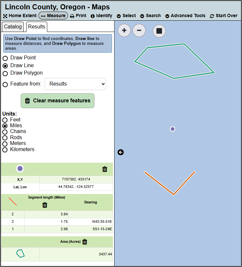This screenshot has width=242, height=267.
Task: Switch to the Catalog tab
Action: pyautogui.click(x=13, y=27)
